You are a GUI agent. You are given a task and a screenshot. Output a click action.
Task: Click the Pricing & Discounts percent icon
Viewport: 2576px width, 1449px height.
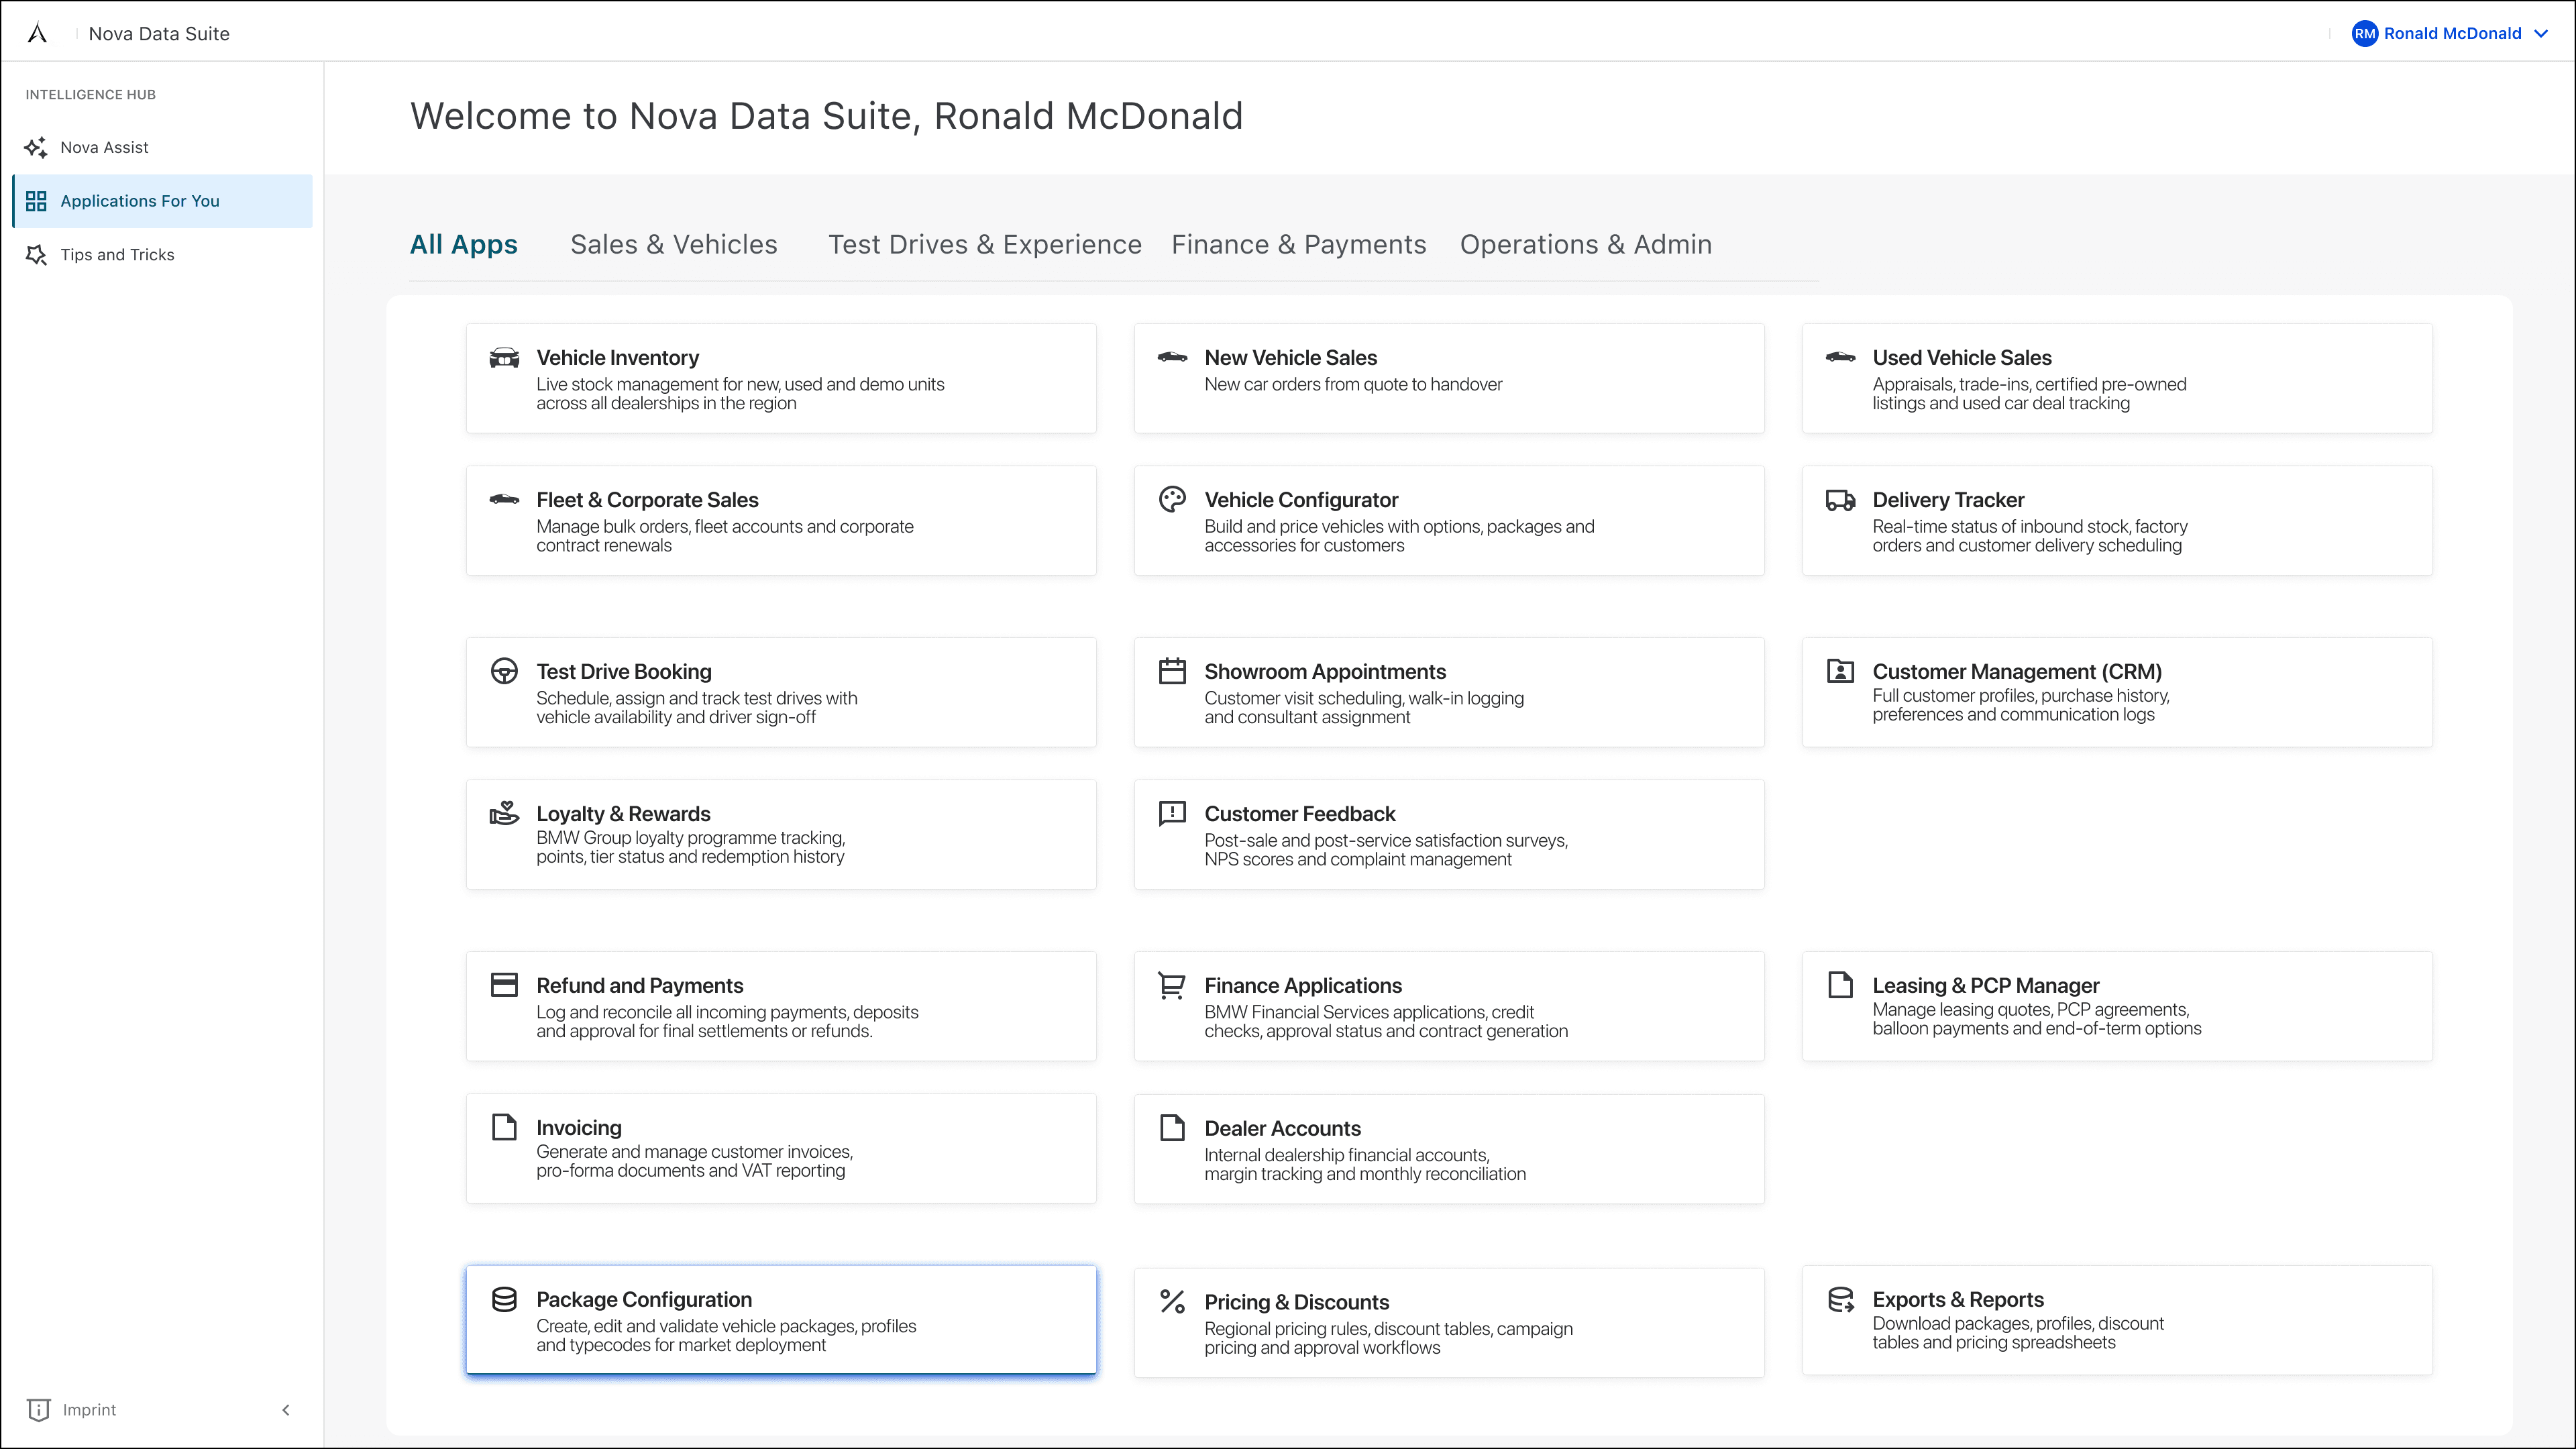coord(1172,1301)
